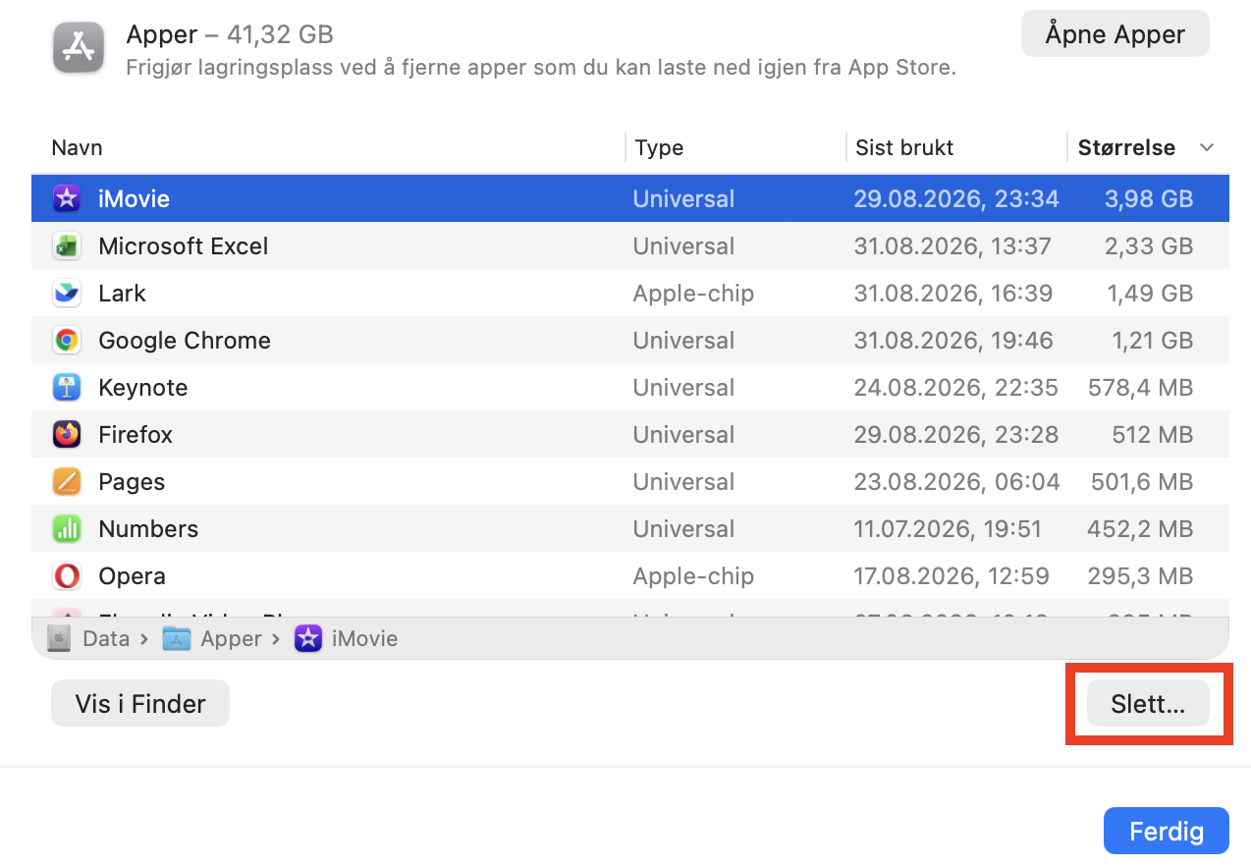Screen dimensions: 1251x866
Task: Select the Opera row
Action: click(x=630, y=576)
